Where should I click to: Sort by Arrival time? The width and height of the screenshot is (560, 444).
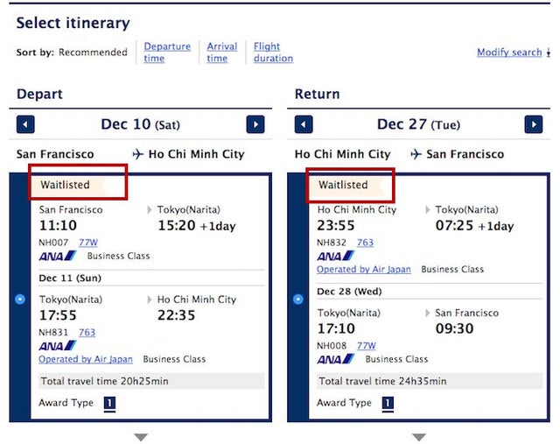click(221, 53)
